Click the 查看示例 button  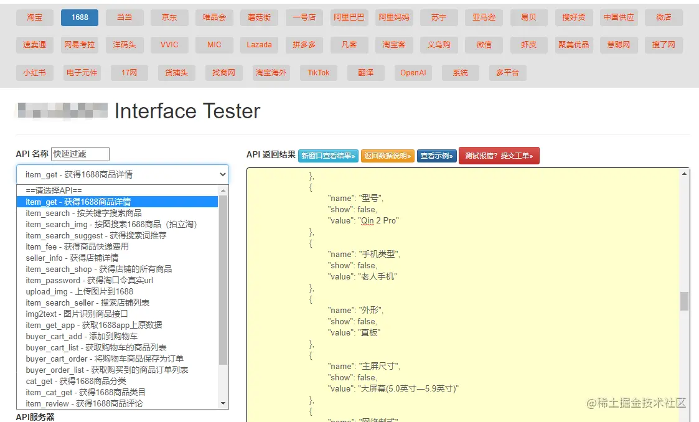click(x=436, y=156)
